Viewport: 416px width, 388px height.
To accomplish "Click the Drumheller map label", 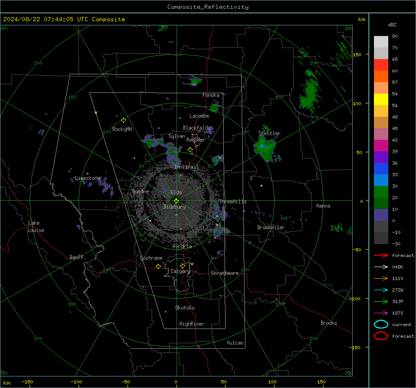I will pos(271,227).
